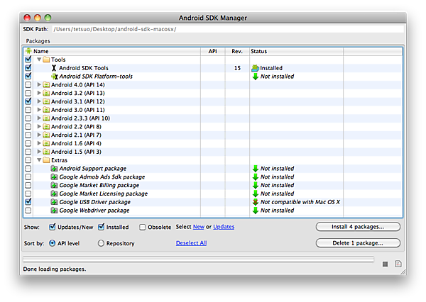Screen dimensions: 426x302
Task: Expand the Android 2.2 (API 8) node
Action: (x=39, y=127)
